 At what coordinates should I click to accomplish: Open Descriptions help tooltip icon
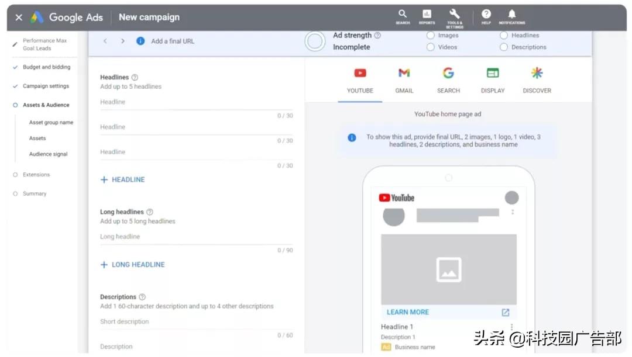pyautogui.click(x=142, y=297)
